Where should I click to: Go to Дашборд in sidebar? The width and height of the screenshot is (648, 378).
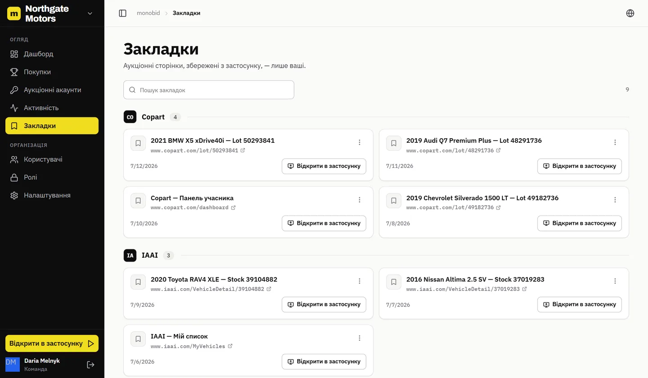[x=52, y=54]
